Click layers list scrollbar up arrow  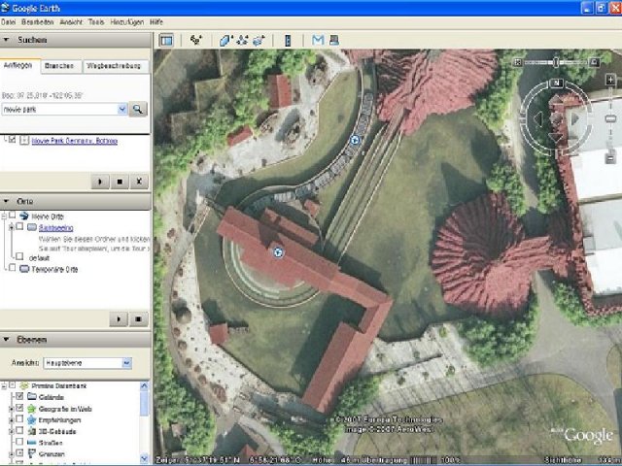coord(144,385)
